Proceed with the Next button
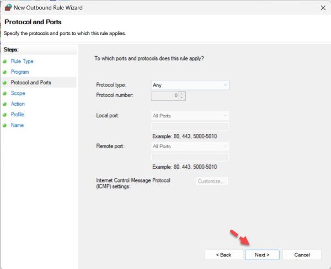 click(x=262, y=255)
